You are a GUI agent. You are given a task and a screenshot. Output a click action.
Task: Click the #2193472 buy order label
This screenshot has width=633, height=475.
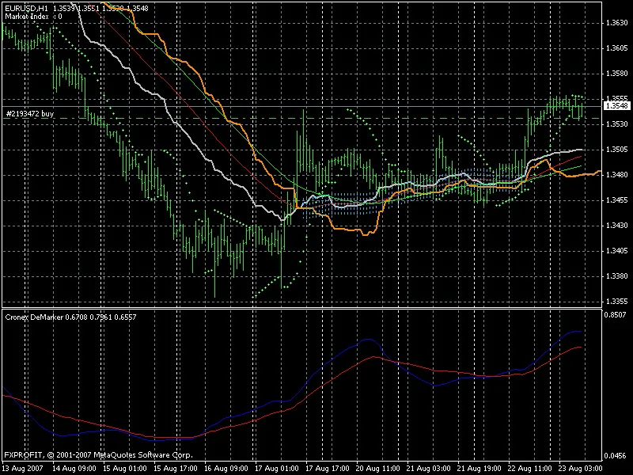[33, 114]
